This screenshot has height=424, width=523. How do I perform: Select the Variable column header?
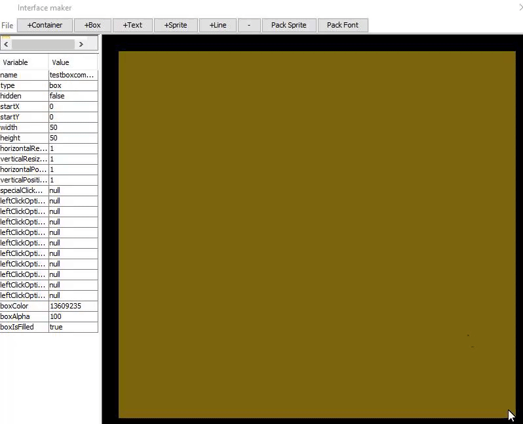coord(24,62)
